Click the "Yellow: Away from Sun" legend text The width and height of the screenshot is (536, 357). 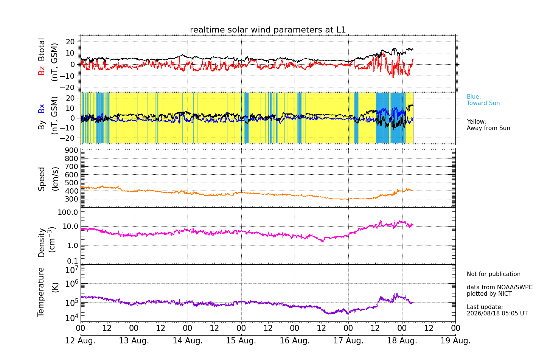point(488,125)
